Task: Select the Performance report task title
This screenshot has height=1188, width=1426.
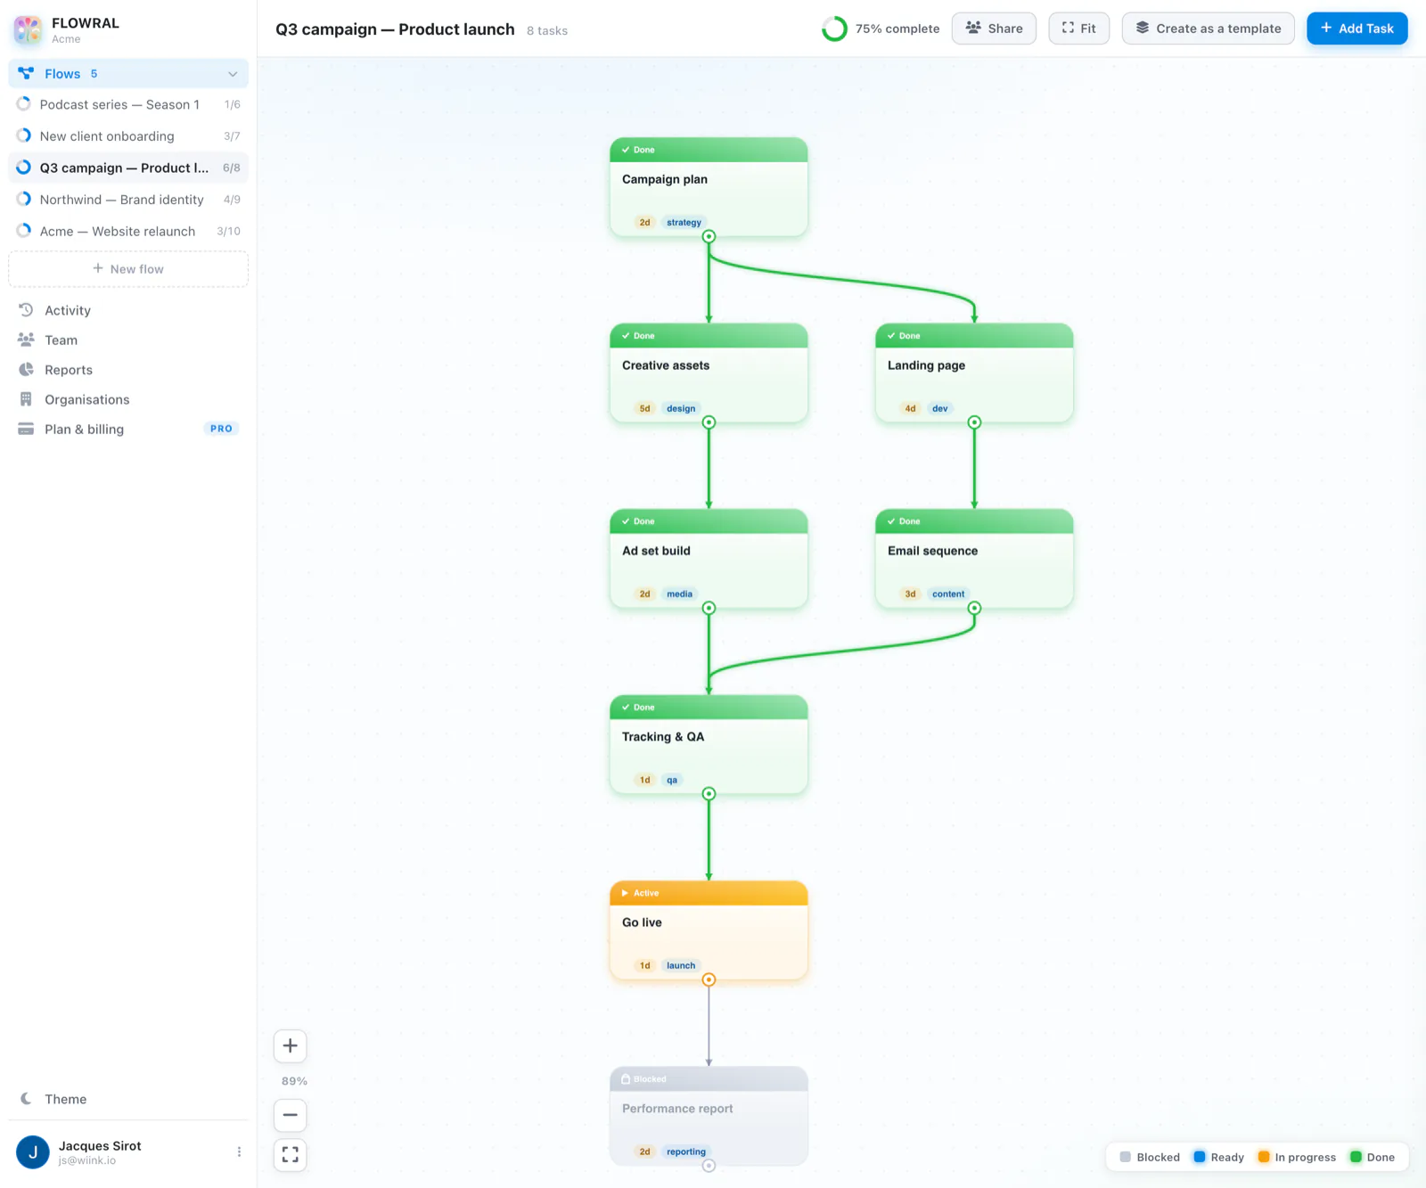Action: tap(677, 1109)
